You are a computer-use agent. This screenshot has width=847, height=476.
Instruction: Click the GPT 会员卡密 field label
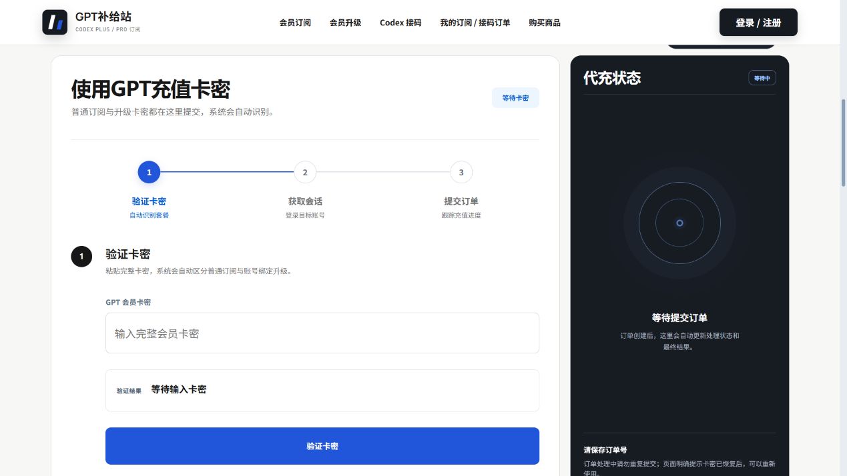click(128, 302)
